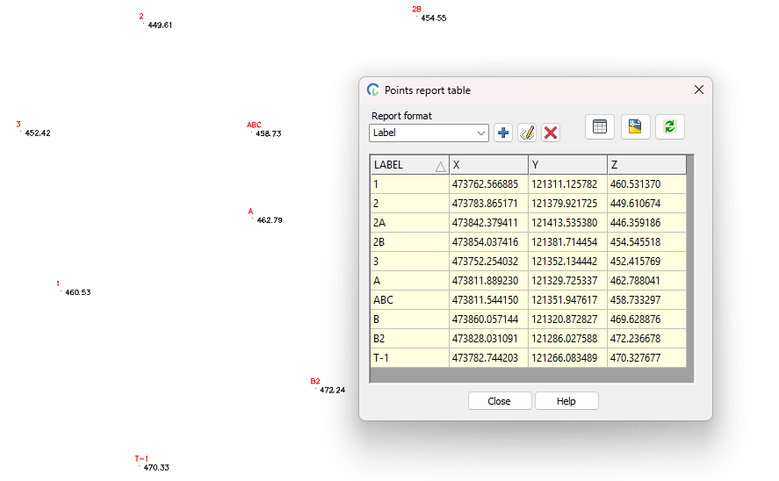Click the table's vertical scrollbar
Screen dimensions: 779x481
pyautogui.click(x=690, y=263)
